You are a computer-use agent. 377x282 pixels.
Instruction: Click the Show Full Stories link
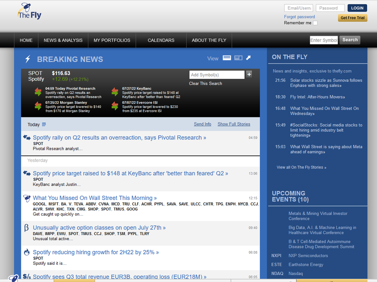pos(234,124)
